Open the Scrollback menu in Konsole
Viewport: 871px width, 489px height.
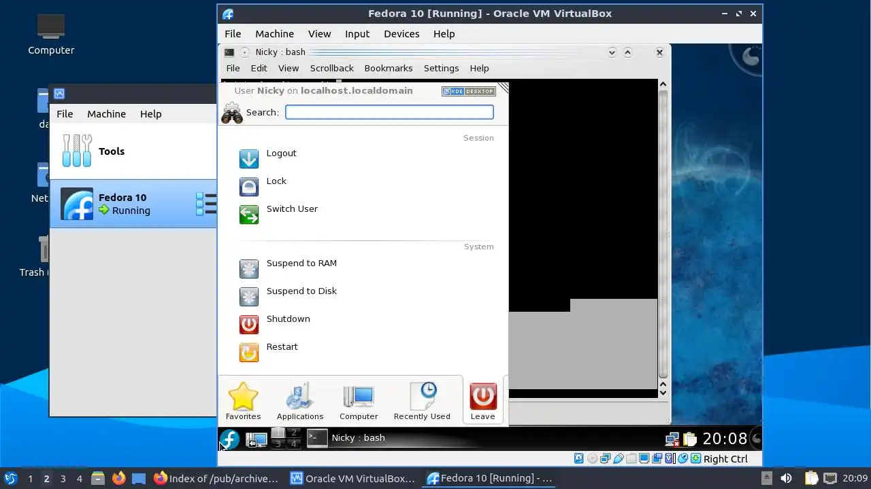332,68
